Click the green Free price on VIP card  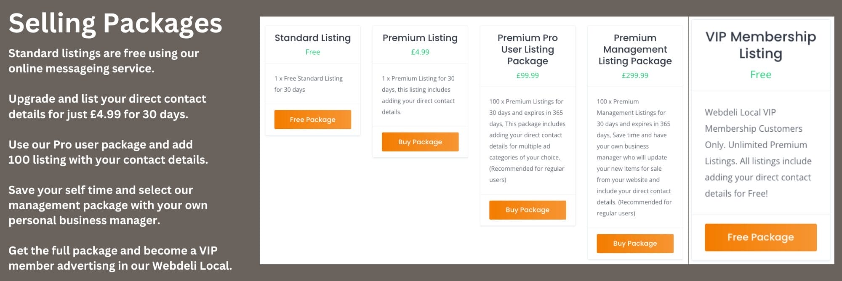coord(761,75)
